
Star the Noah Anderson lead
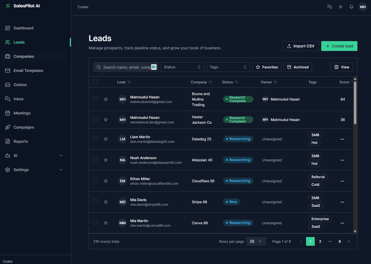tap(106, 160)
